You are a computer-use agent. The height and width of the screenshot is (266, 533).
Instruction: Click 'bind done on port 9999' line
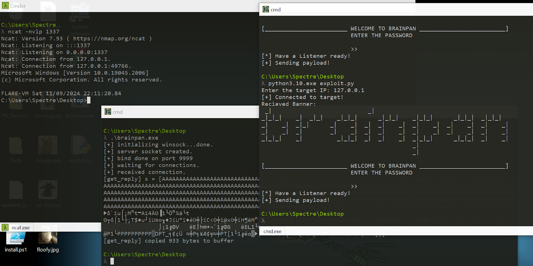148,158
